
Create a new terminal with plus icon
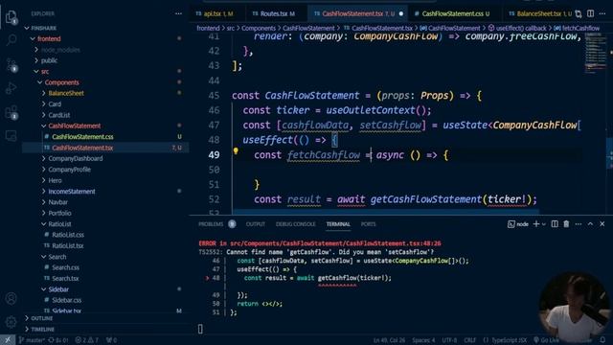[x=536, y=224]
